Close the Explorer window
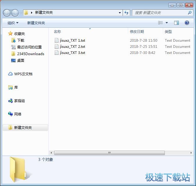This screenshot has width=196, height=186. tap(189, 5)
